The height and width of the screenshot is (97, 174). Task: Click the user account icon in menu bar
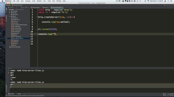coord(165,1)
